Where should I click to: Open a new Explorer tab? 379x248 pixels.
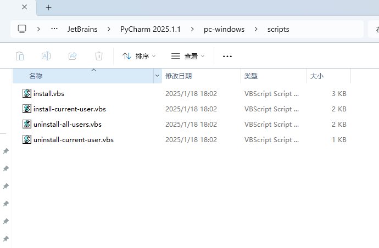[x=48, y=8]
